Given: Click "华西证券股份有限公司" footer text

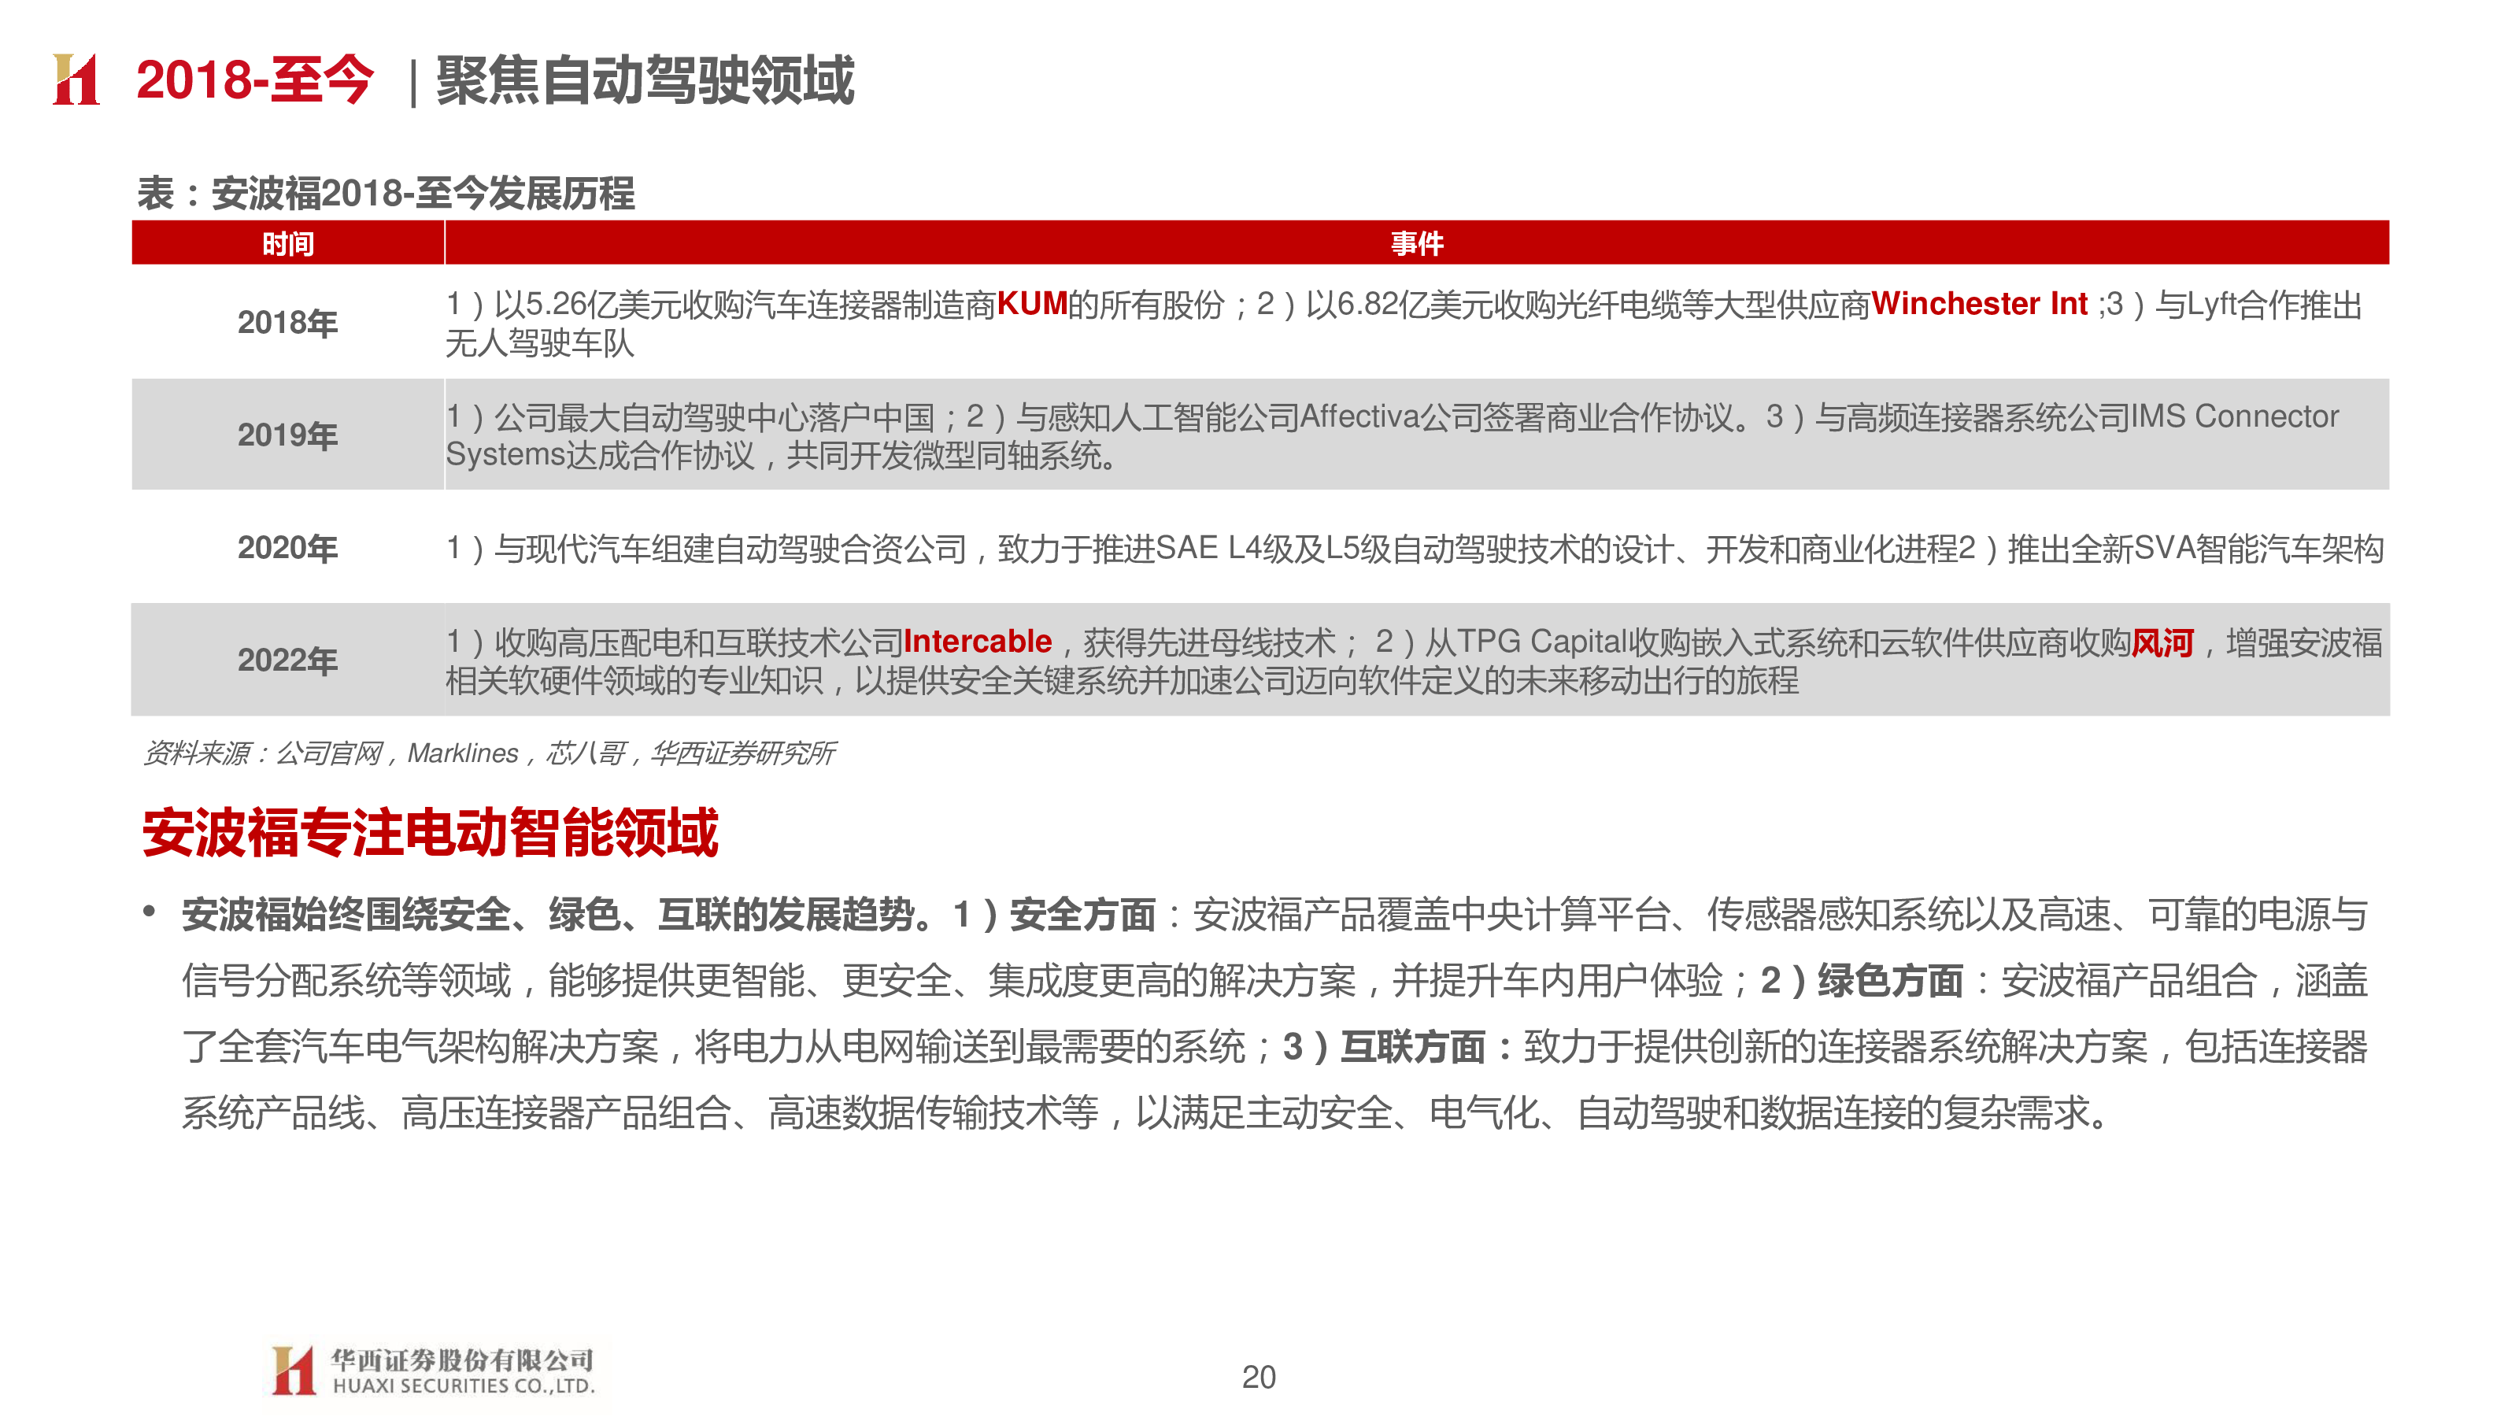Looking at the screenshot, I should pyautogui.click(x=463, y=1360).
